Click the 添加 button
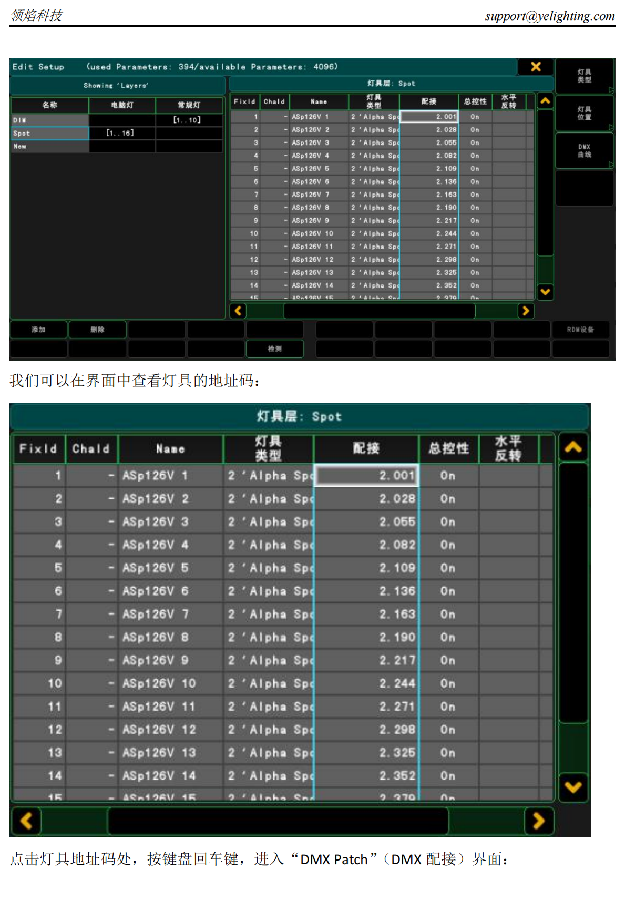The image size is (625, 911). [x=38, y=330]
